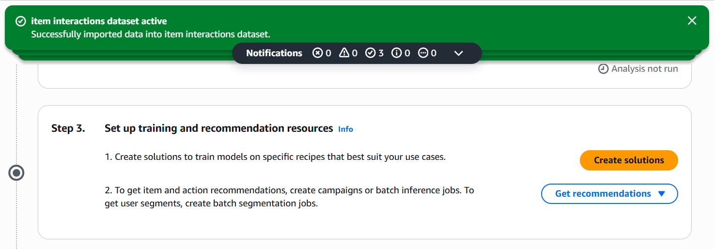The height and width of the screenshot is (249, 714).
Task: Click the Analysis not run status text
Action: tap(644, 69)
